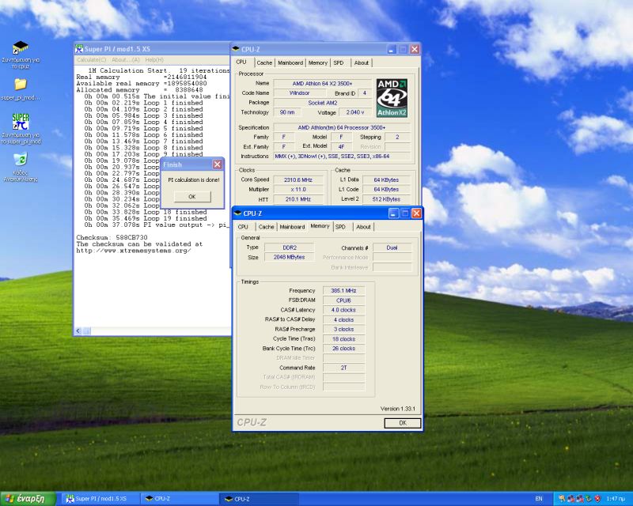Screen dimensions: 633x506
Task: Click left scroll arrow in Super PI window
Action: pyautogui.click(x=78, y=331)
